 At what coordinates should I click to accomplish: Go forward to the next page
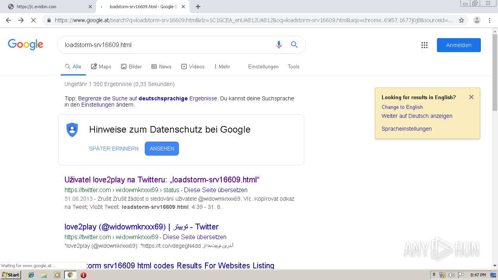(x=21, y=20)
